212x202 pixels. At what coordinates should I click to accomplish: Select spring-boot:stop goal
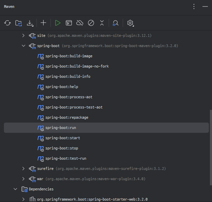tap(62, 148)
